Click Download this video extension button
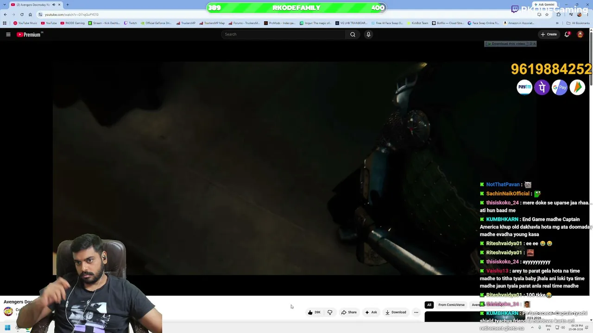Image resolution: width=593 pixels, height=333 pixels. (507, 44)
